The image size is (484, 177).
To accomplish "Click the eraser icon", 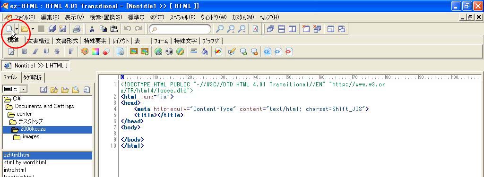I will tap(106, 51).
